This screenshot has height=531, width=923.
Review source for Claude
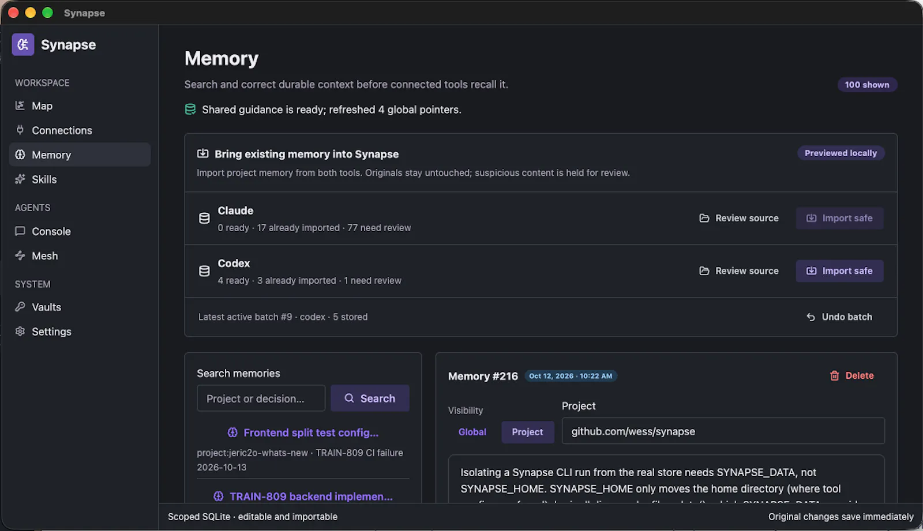pyautogui.click(x=739, y=218)
